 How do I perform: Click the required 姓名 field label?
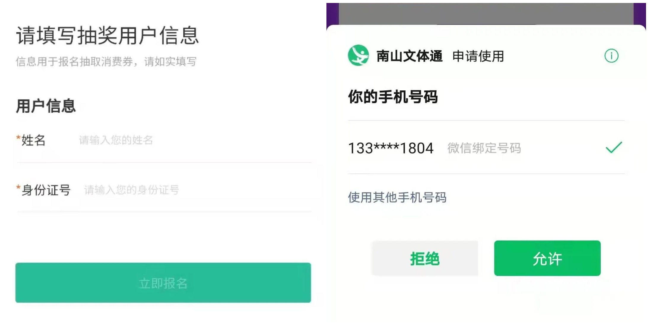pos(33,140)
